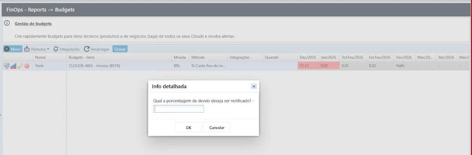The image size is (472, 155).
Task: Dismiss the dialog with Cancelar
Action: tap(217, 128)
